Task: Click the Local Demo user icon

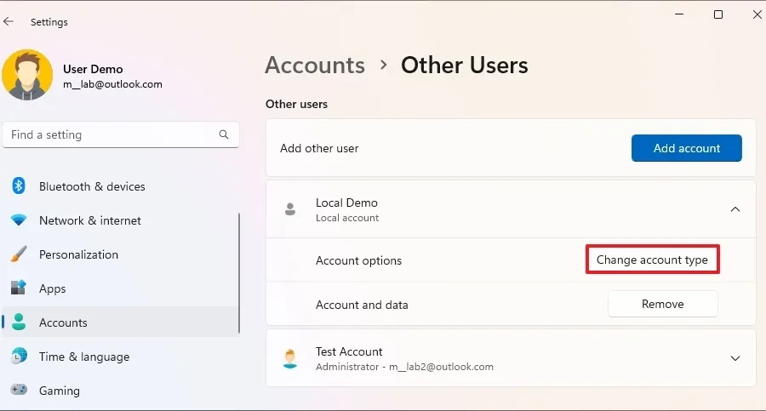Action: click(290, 209)
